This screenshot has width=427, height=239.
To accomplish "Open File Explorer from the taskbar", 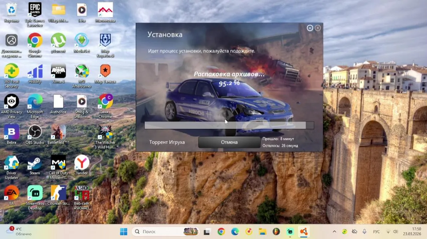I will (x=262, y=231).
